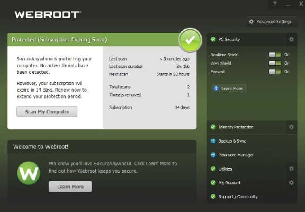Click the green Webroot W logo

click(29, 173)
